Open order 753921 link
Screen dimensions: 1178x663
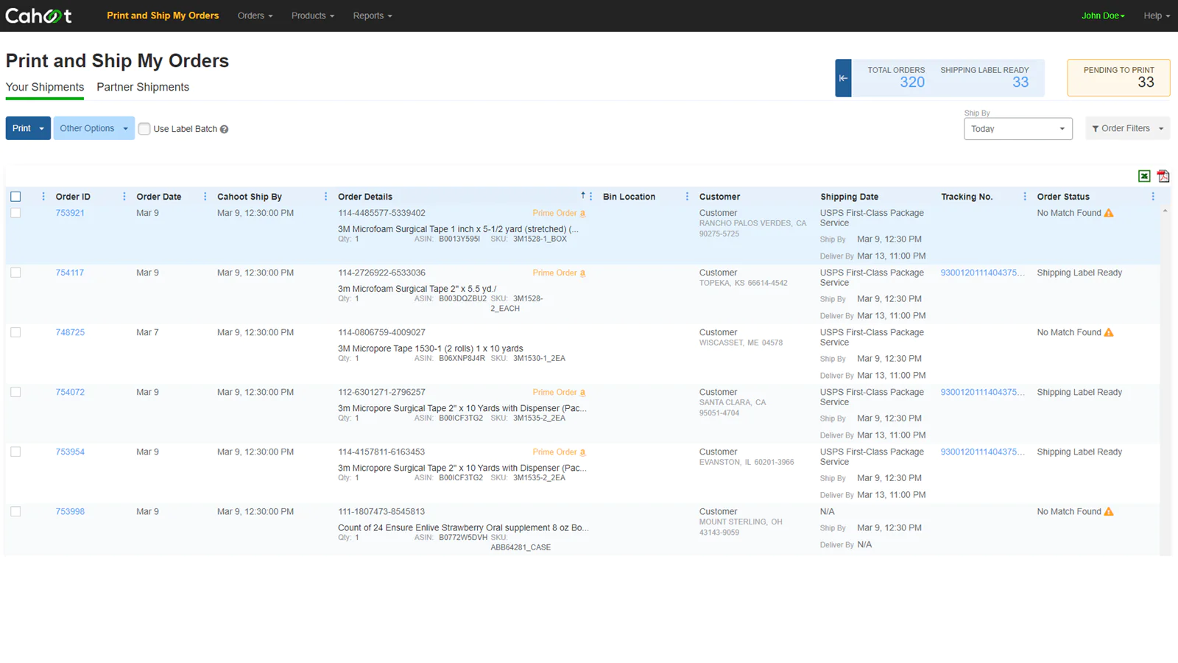pyautogui.click(x=70, y=213)
